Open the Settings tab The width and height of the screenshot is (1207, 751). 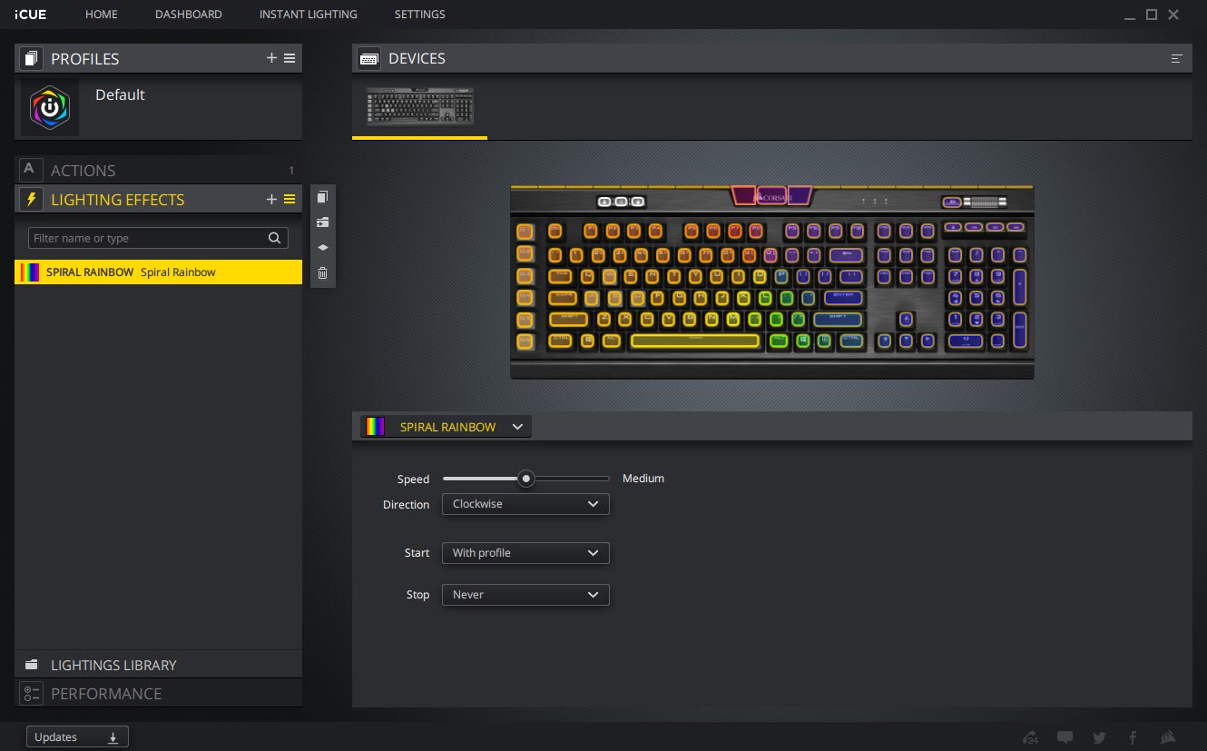420,15
